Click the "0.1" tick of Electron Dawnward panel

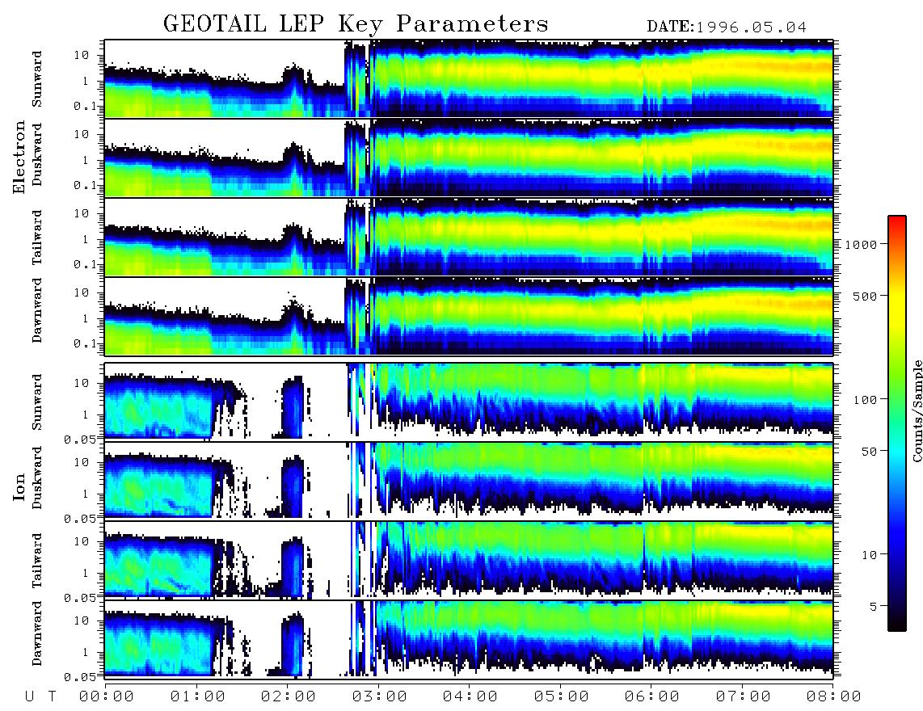point(85,343)
